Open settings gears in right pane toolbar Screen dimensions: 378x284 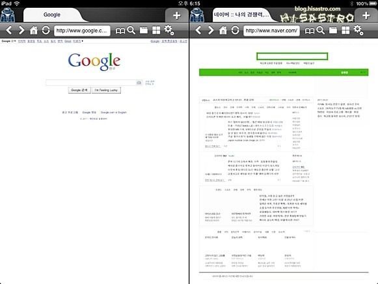point(358,30)
